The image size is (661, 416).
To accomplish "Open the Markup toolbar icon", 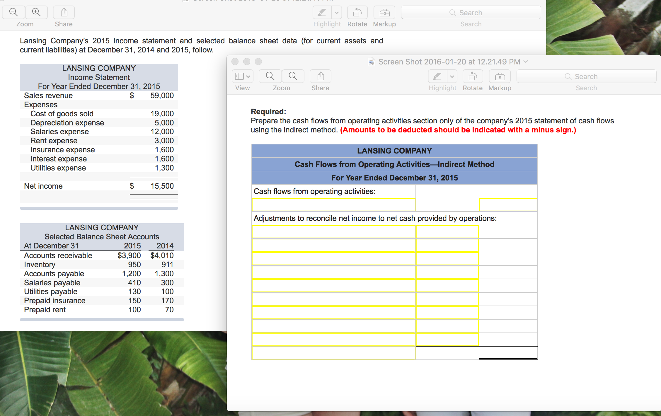I will click(500, 76).
